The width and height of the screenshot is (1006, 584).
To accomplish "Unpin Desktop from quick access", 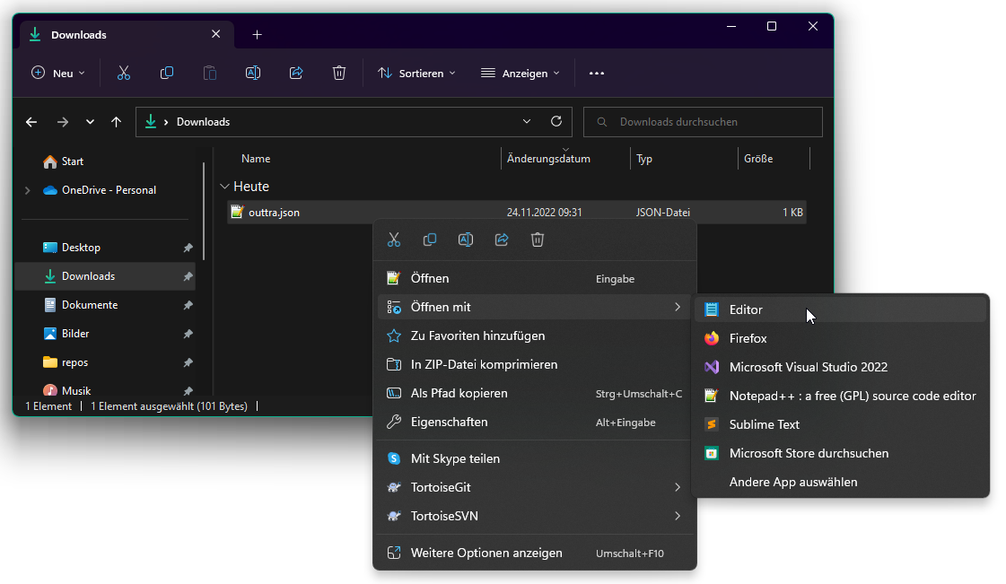I will pyautogui.click(x=188, y=248).
